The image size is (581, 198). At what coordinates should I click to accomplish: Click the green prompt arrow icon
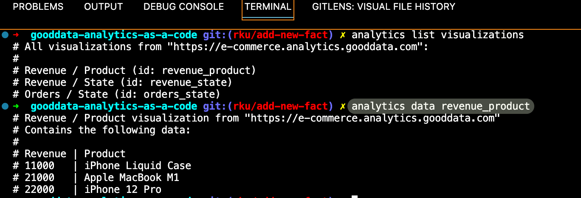pos(16,106)
